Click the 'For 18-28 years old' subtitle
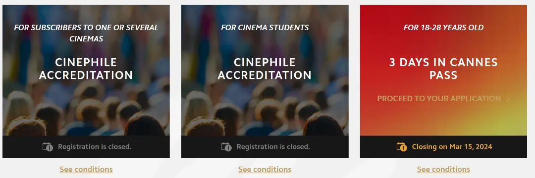The image size is (535, 178). point(443,28)
